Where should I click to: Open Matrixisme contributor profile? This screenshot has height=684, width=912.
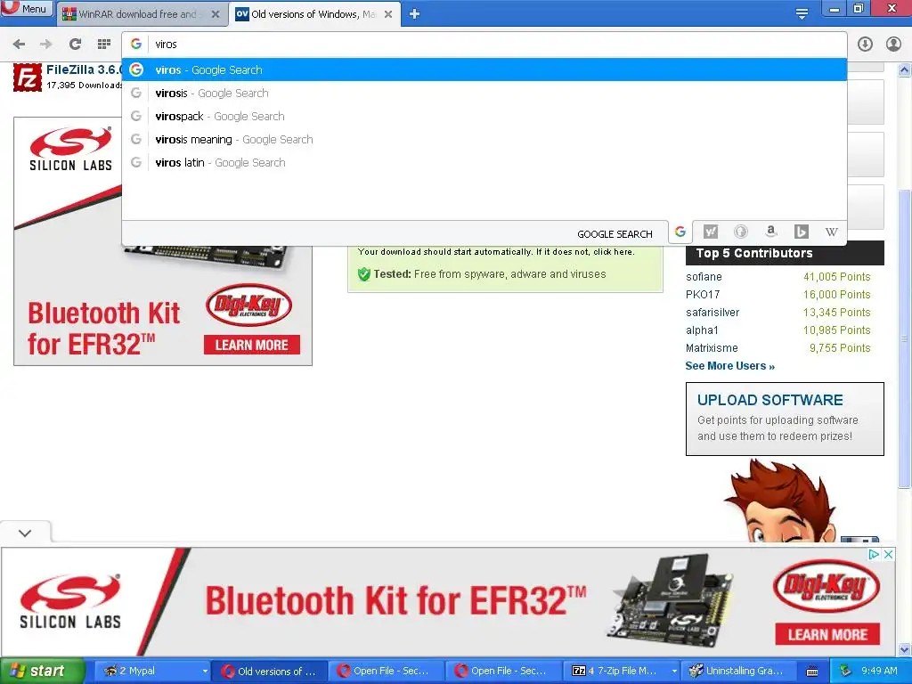(x=712, y=348)
